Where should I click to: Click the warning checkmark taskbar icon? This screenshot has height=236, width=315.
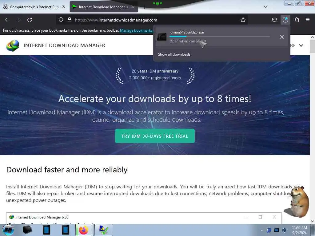click(103, 230)
